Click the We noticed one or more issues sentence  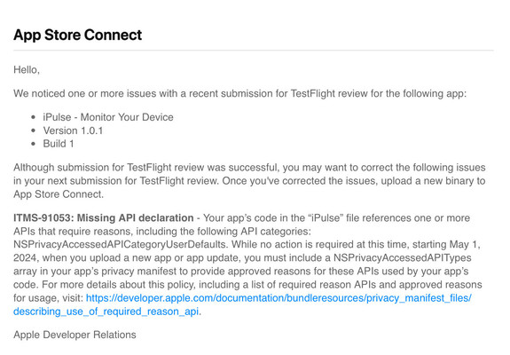pyautogui.click(x=240, y=93)
